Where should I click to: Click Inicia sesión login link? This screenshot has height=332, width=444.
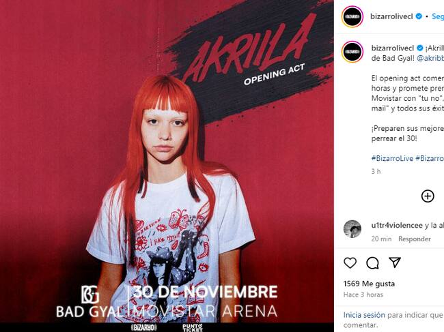(x=364, y=315)
